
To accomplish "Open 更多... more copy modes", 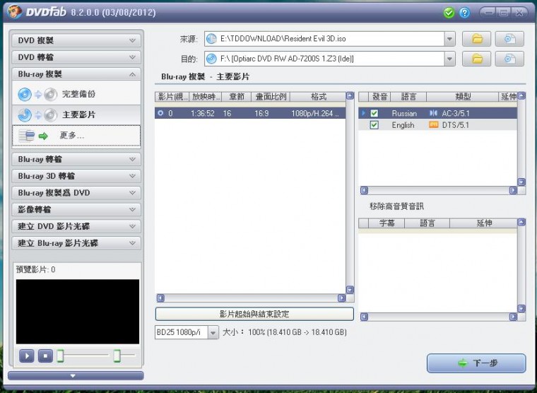I will (76, 136).
